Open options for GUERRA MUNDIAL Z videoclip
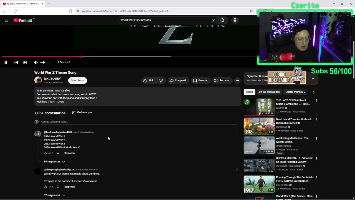Image resolution: width=355 pixels, height=200 pixels. click(316, 159)
